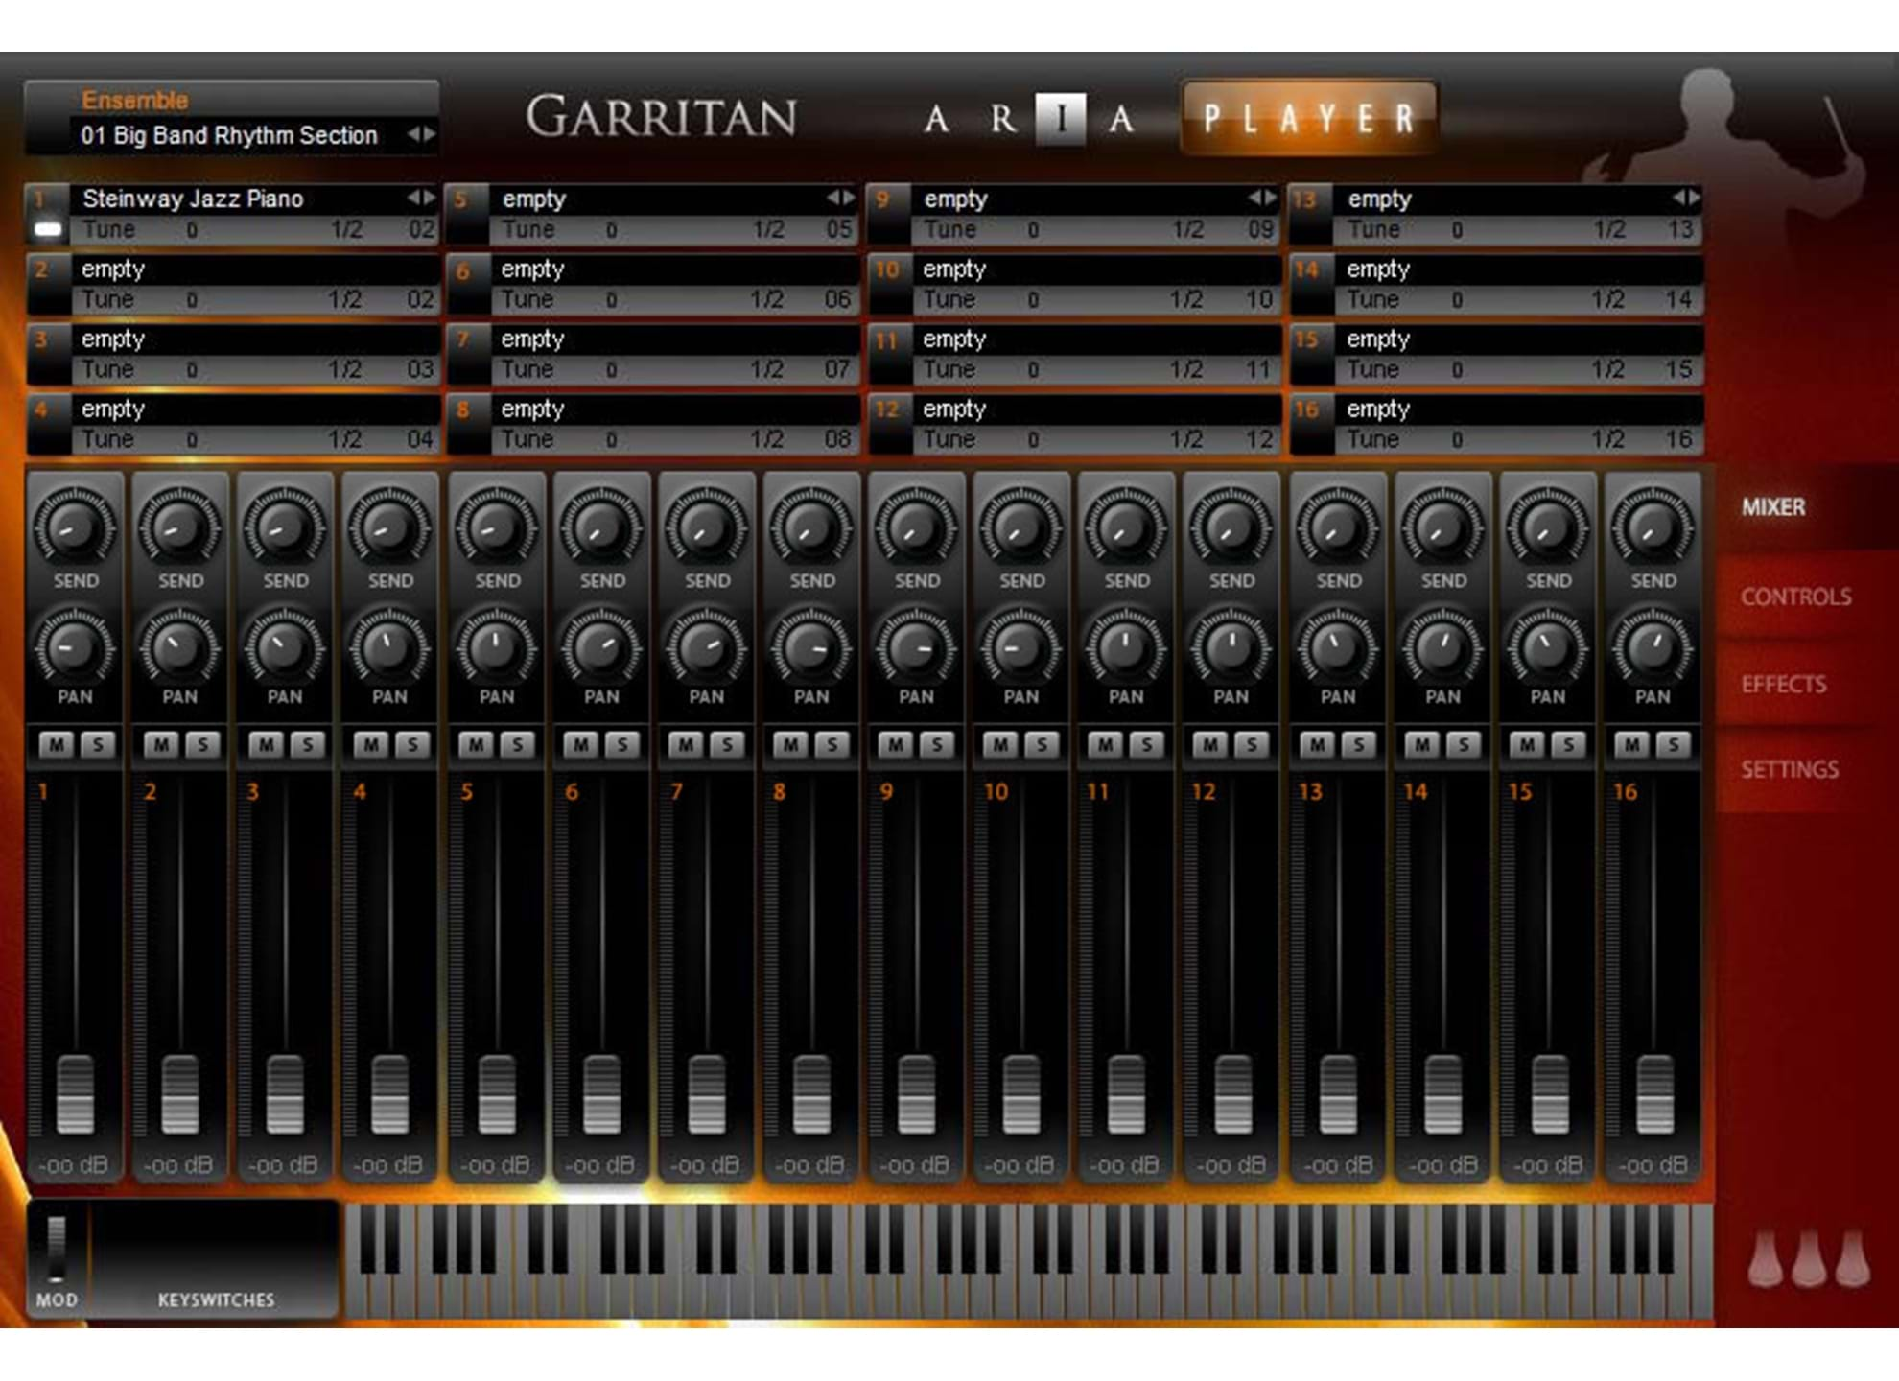The image size is (1899, 1381).
Task: Click the PAN knob on mixer channel 11
Action: click(1125, 648)
